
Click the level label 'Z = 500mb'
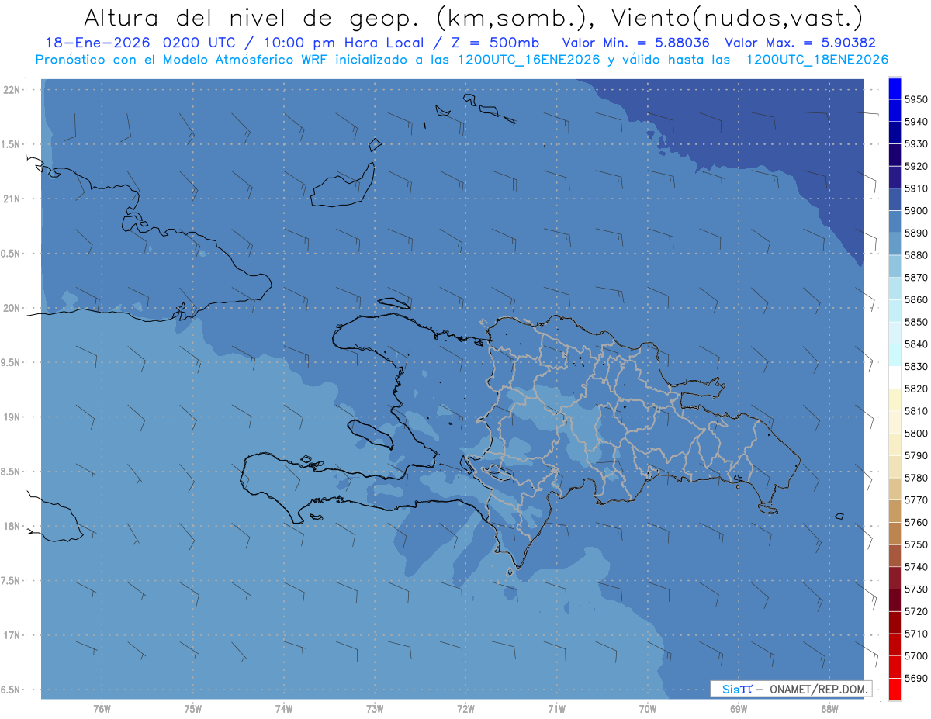tap(496, 43)
